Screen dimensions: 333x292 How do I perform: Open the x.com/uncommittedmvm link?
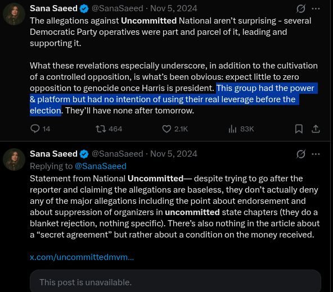pyautogui.click(x=82, y=257)
